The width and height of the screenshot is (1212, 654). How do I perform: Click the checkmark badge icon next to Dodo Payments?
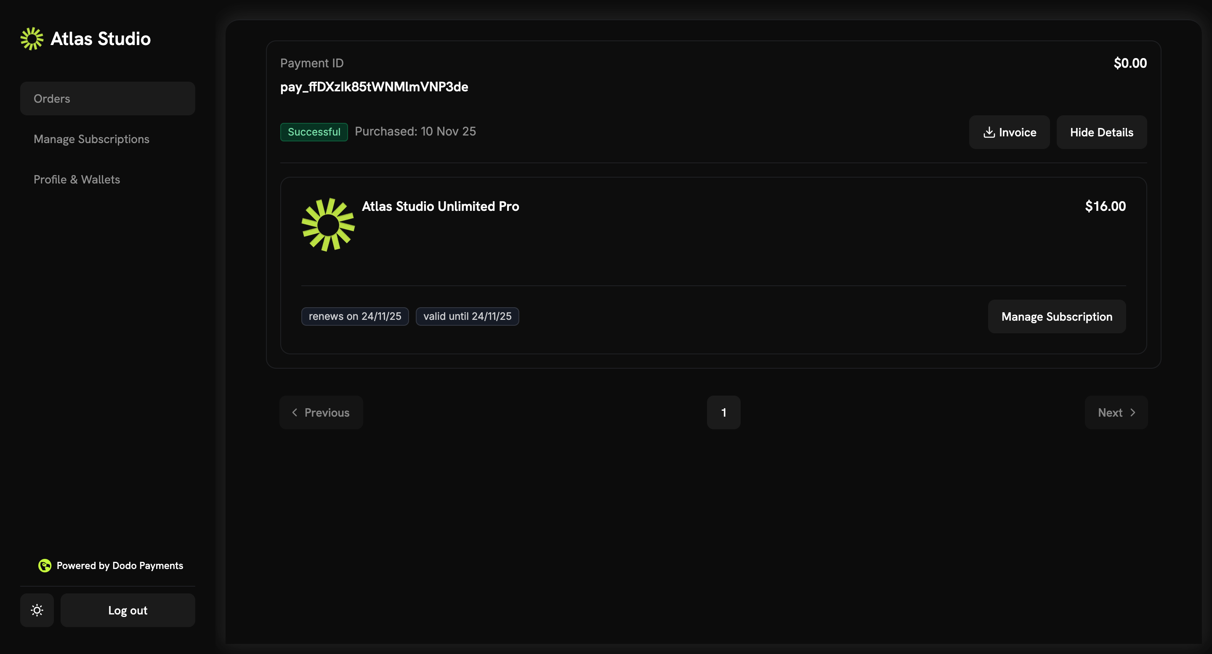(x=44, y=566)
